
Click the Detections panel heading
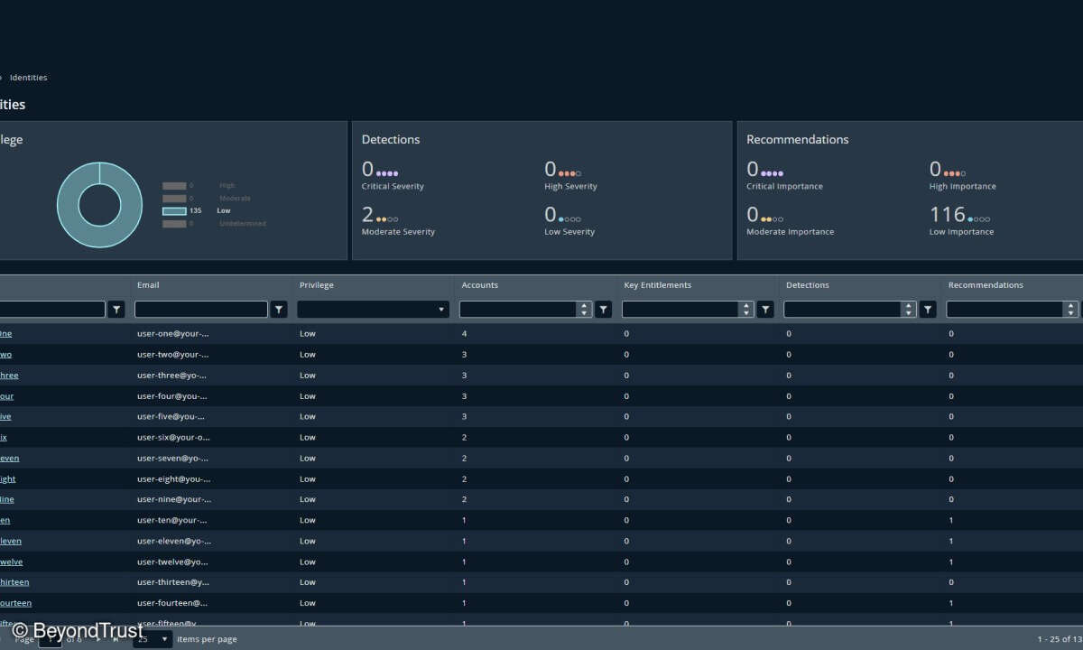391,140
